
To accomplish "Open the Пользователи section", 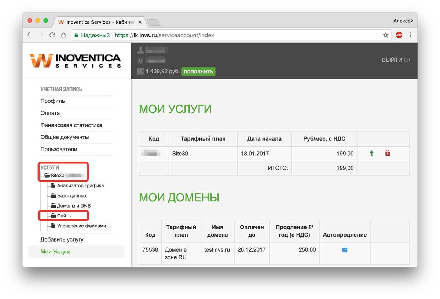I will tap(59, 149).
